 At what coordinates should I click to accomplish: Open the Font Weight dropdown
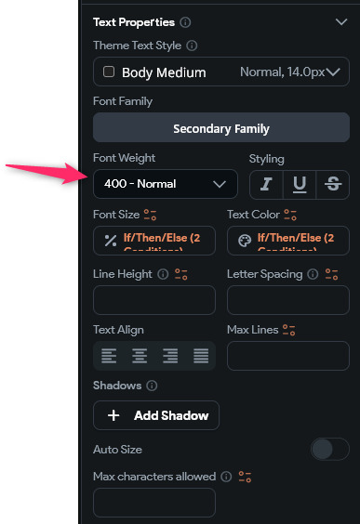[166, 184]
